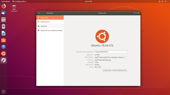Launch LibreOffice Writer from the dock

pyautogui.click(x=3, y=33)
